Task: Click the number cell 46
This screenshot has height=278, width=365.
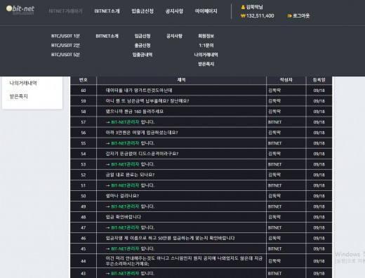Action: [x=84, y=238]
